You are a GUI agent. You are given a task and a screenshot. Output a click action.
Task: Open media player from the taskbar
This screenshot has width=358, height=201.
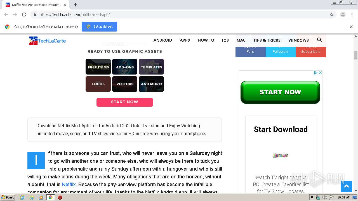pos(41,197)
